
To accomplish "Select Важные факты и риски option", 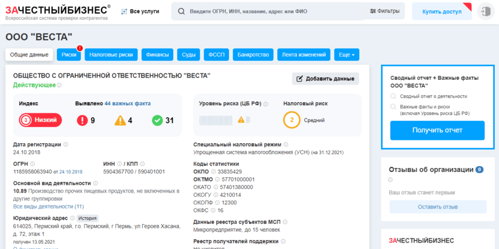I will pyautogui.click(x=430, y=110).
